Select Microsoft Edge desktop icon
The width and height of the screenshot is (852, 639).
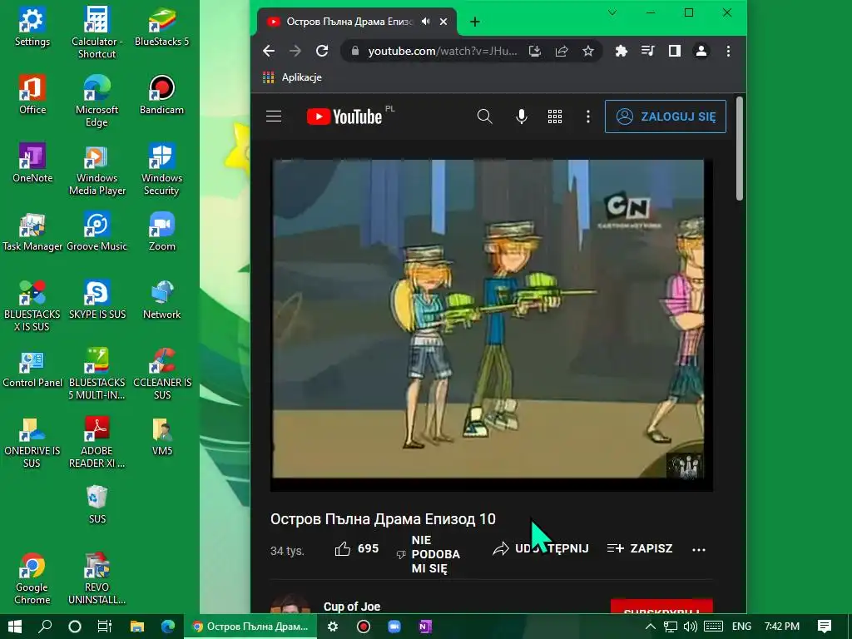pos(97,101)
